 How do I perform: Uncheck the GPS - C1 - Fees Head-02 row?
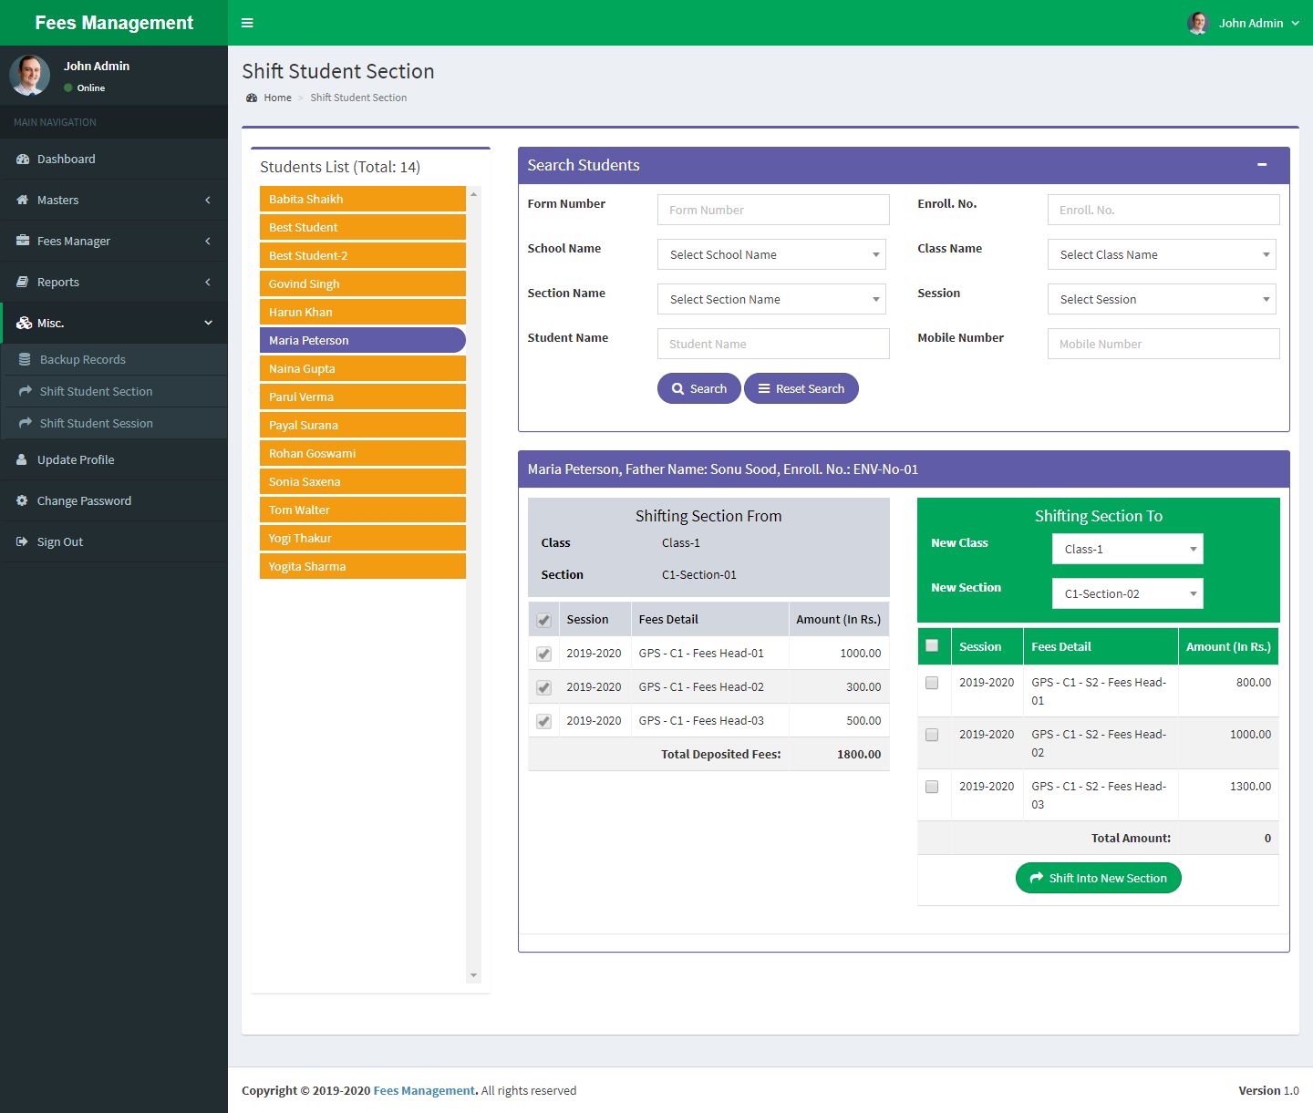click(543, 687)
